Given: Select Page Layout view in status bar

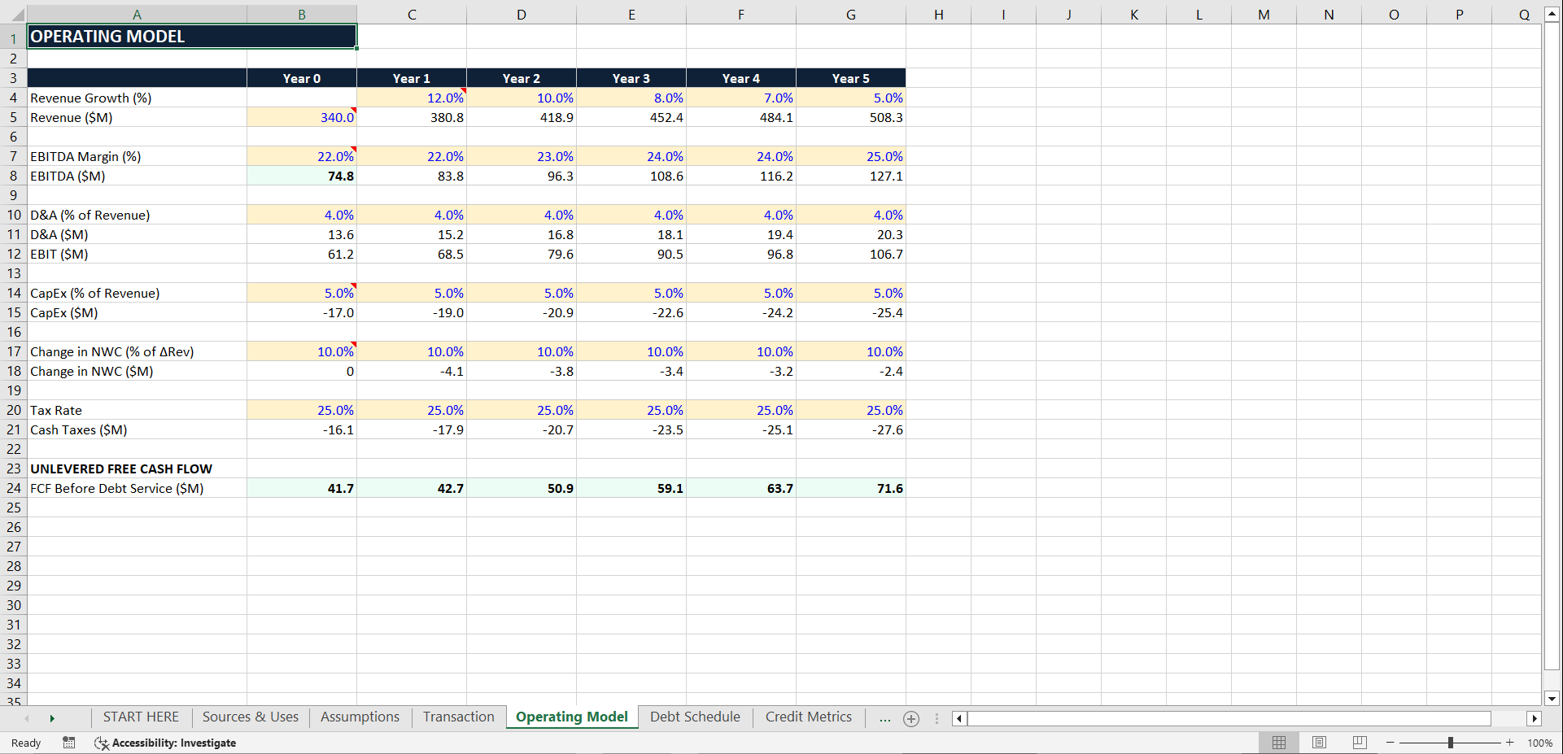Looking at the screenshot, I should [1318, 743].
